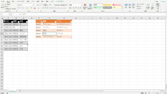
Task: Click the comma style icon
Action: pos(76,8)
